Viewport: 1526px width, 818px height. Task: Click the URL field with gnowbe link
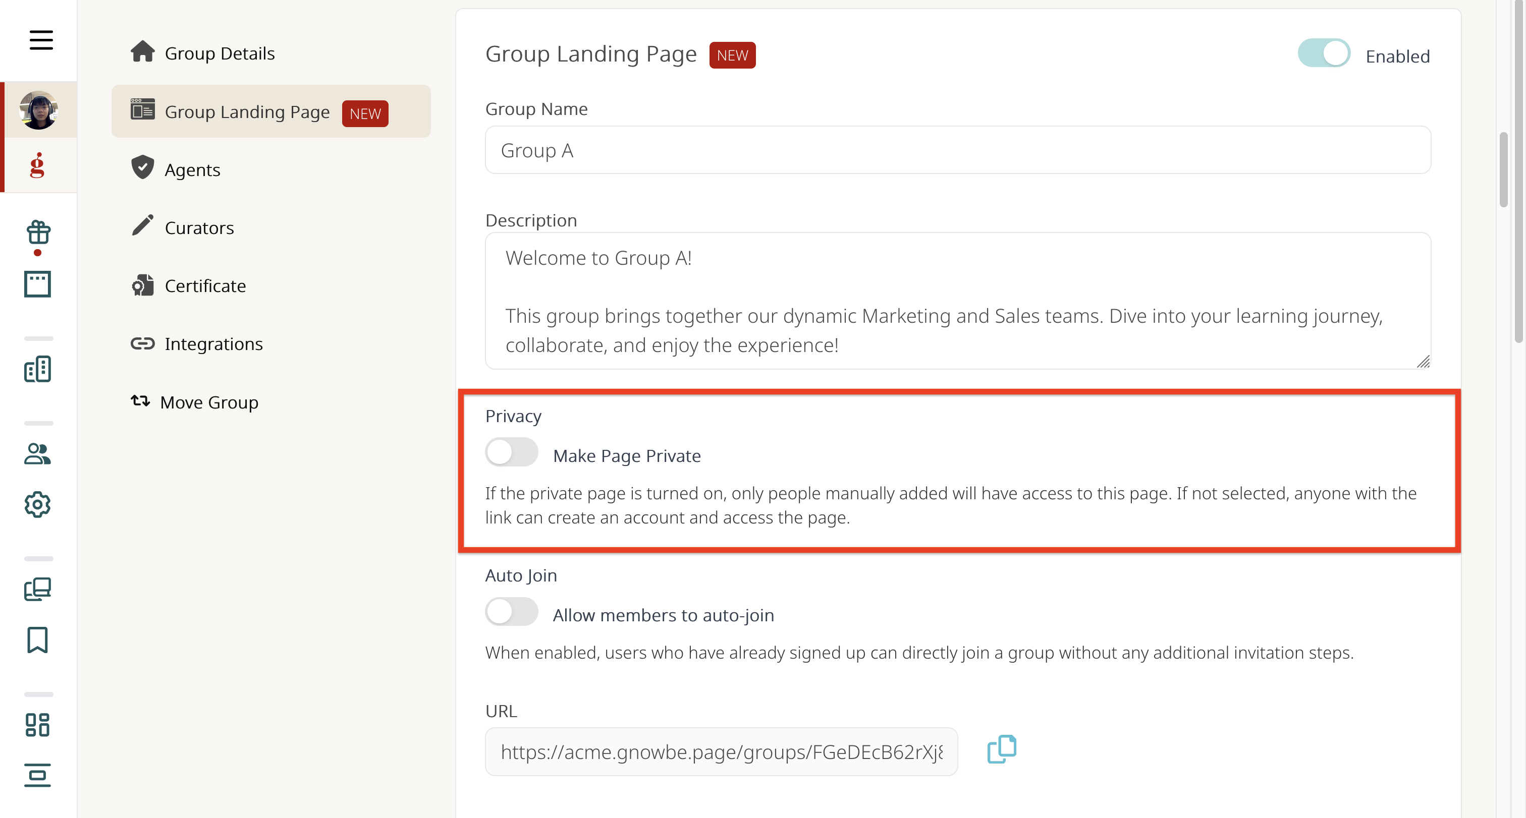(x=722, y=752)
